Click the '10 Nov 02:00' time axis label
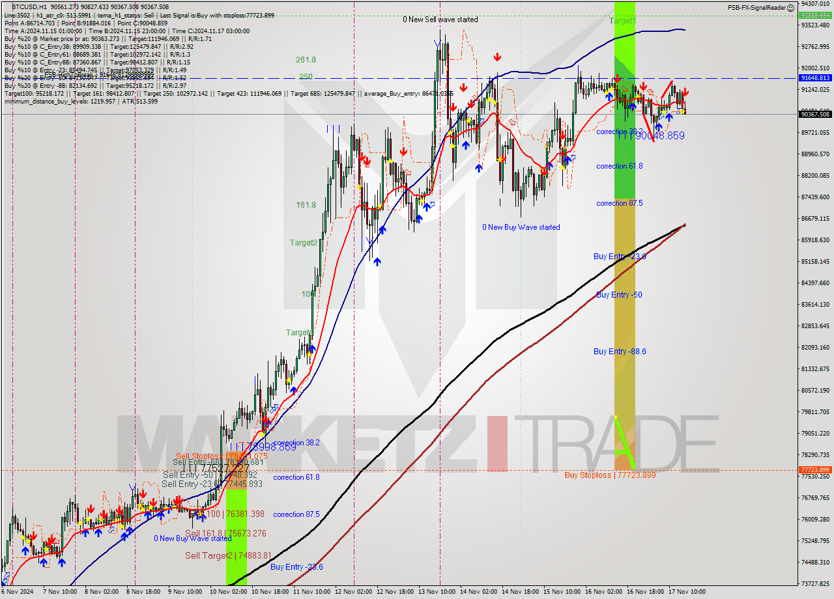The image size is (834, 599). [x=227, y=592]
